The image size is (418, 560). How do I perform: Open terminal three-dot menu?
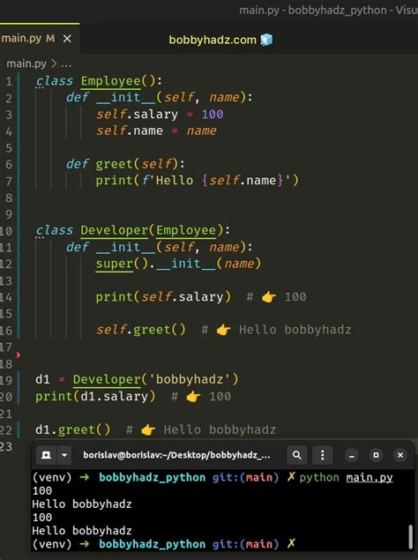(x=322, y=455)
